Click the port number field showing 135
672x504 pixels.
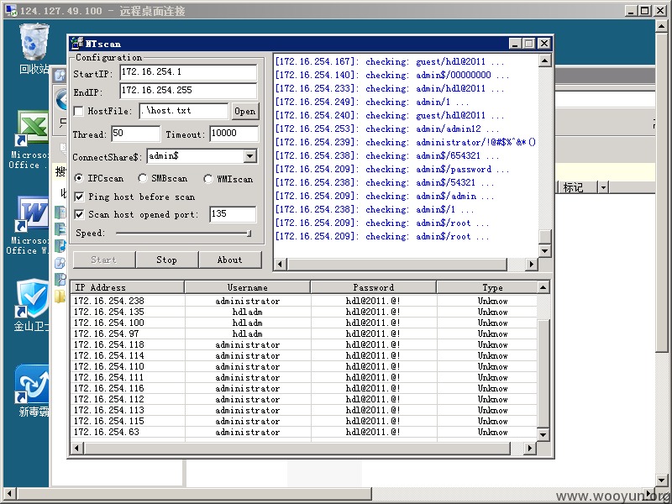(x=234, y=214)
